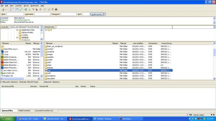The image size is (216, 121).
Task: Open the Site Manager dropdown arrow
Action: tap(6, 9)
